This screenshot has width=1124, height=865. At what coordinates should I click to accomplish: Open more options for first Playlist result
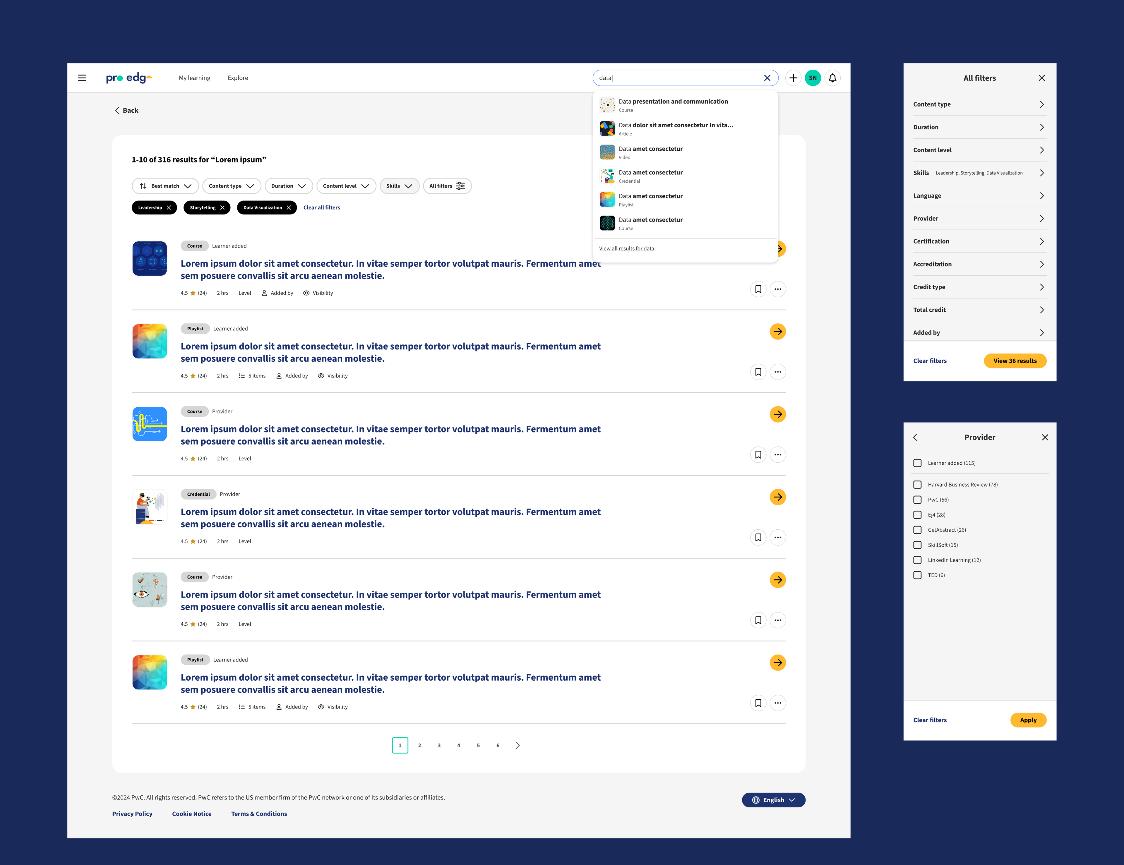[778, 372]
